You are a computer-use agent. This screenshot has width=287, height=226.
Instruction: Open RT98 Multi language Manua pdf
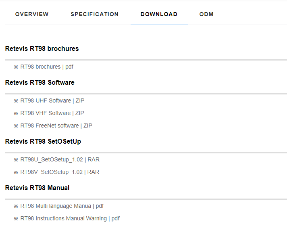(62, 206)
